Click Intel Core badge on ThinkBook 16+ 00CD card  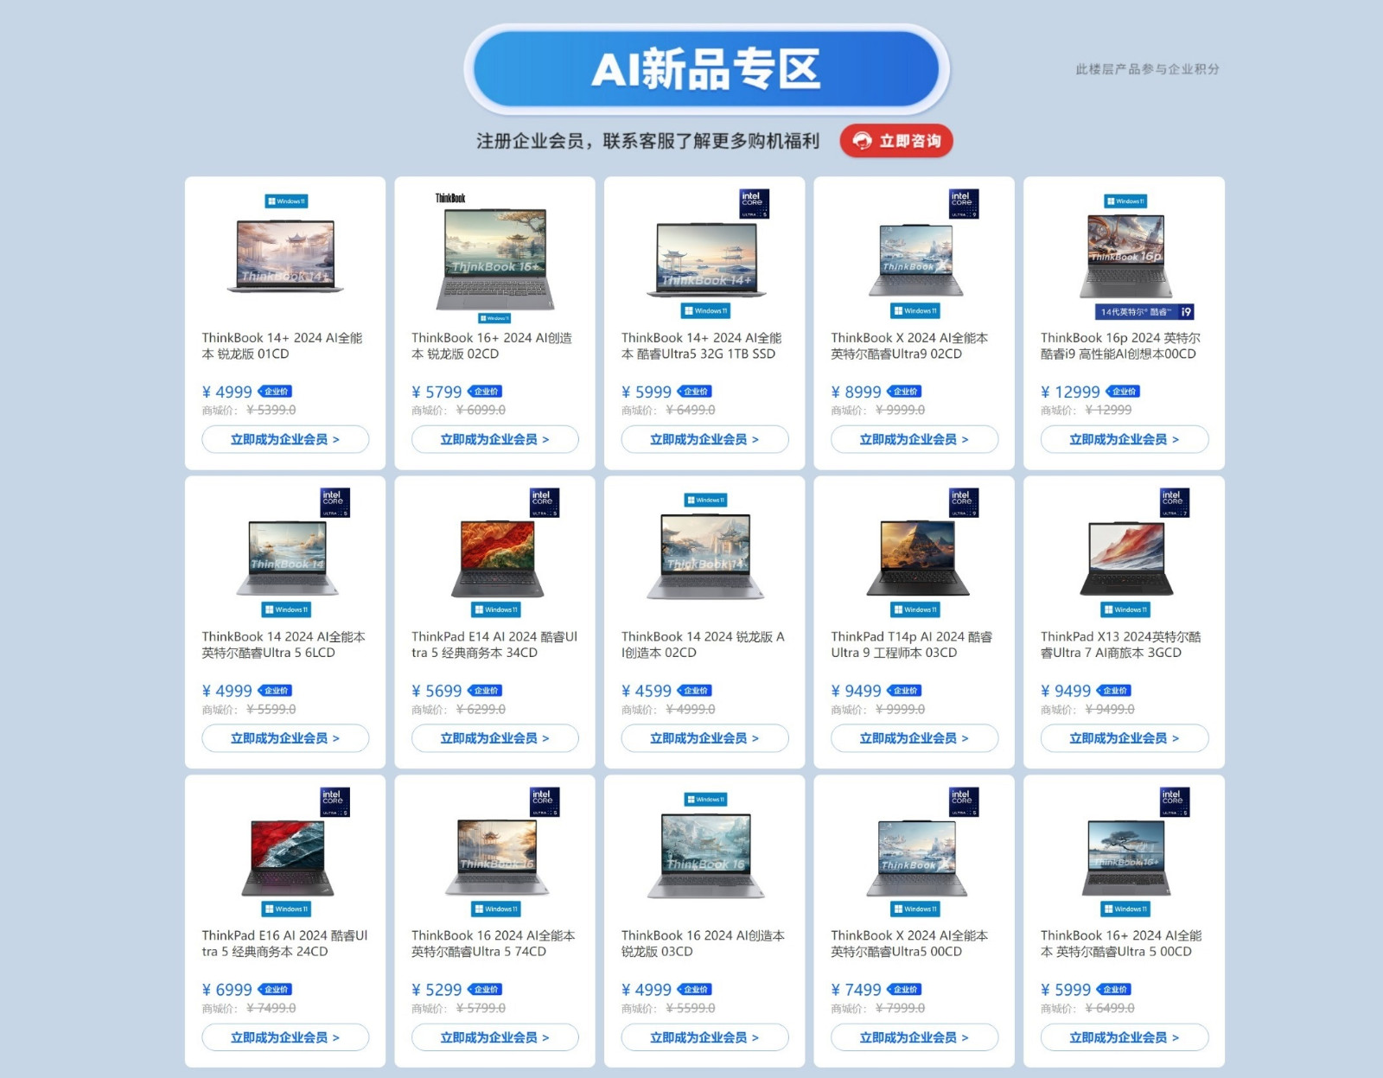click(1175, 802)
